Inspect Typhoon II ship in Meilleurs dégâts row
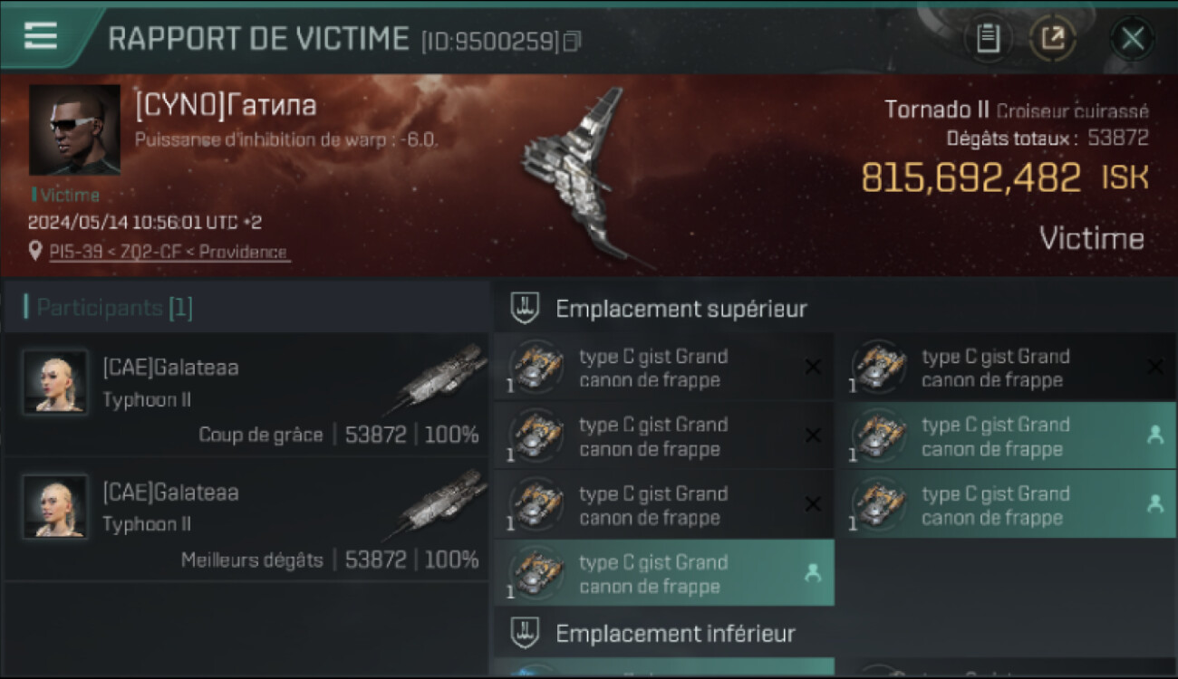 (440, 503)
